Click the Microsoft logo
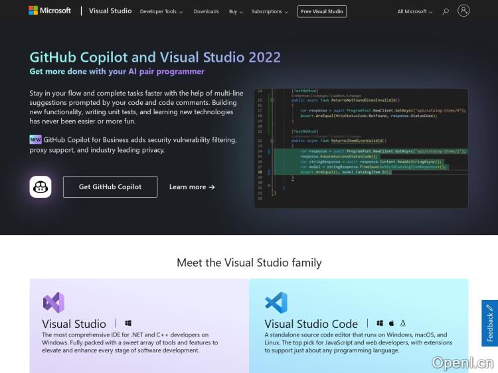Screen dimensions: 498x373 coord(50,11)
